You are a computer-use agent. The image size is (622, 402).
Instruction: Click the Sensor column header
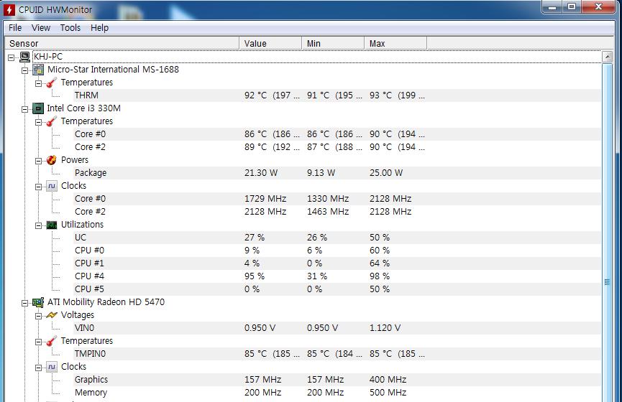pyautogui.click(x=121, y=43)
